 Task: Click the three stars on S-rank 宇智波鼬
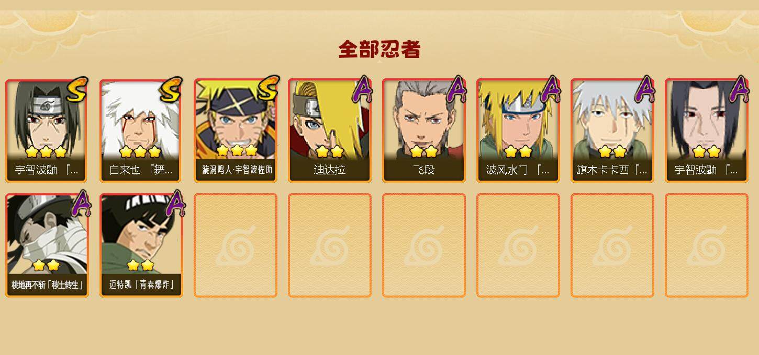(46, 152)
